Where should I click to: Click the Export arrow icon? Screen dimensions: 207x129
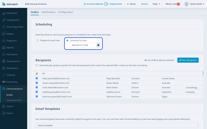(4, 113)
